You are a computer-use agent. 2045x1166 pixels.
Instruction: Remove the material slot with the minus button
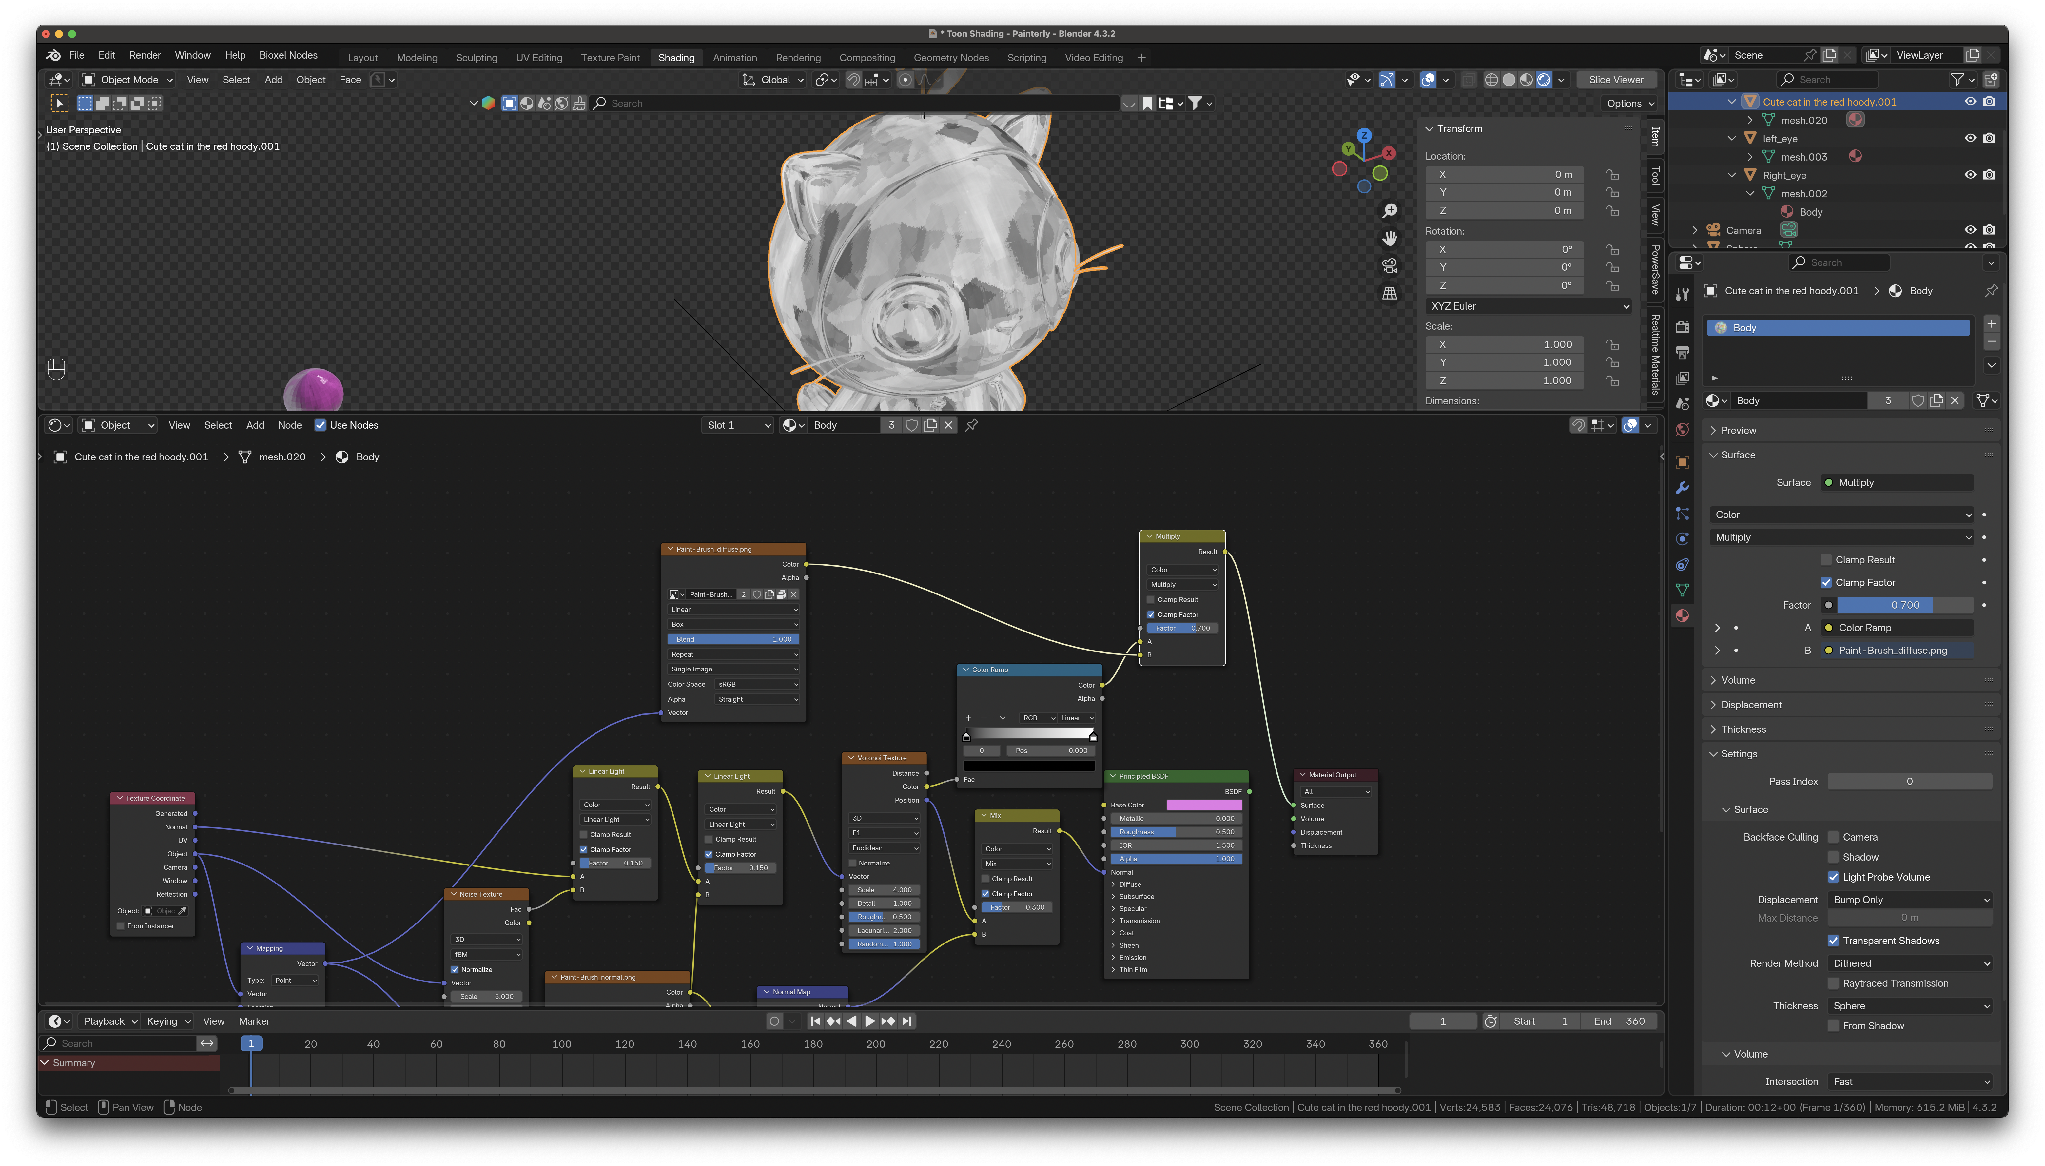click(x=1991, y=342)
